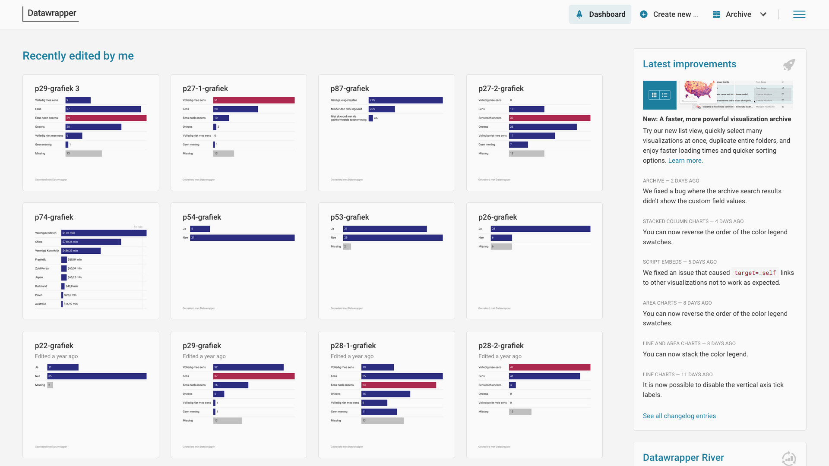This screenshot has width=829, height=466.
Task: Click the Create new plus icon
Action: pos(643,14)
